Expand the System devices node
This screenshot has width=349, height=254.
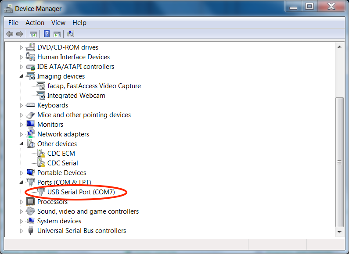point(22,221)
